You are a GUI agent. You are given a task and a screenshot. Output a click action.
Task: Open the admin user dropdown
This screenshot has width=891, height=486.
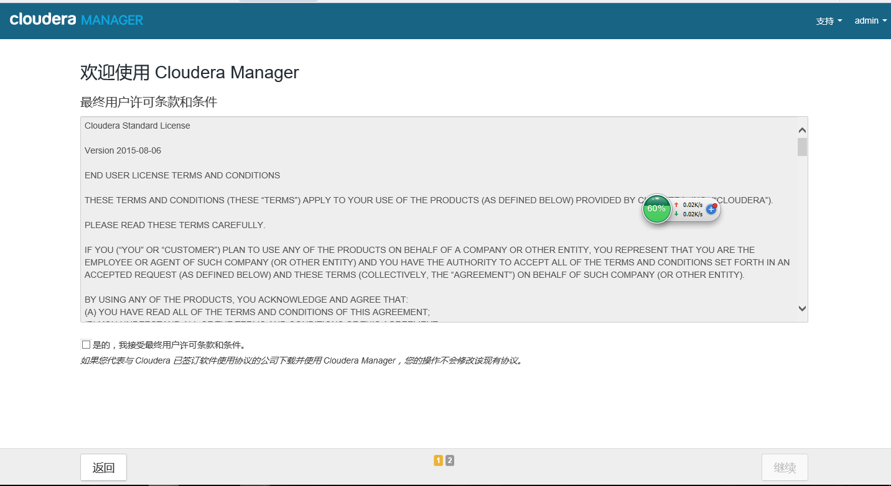870,21
